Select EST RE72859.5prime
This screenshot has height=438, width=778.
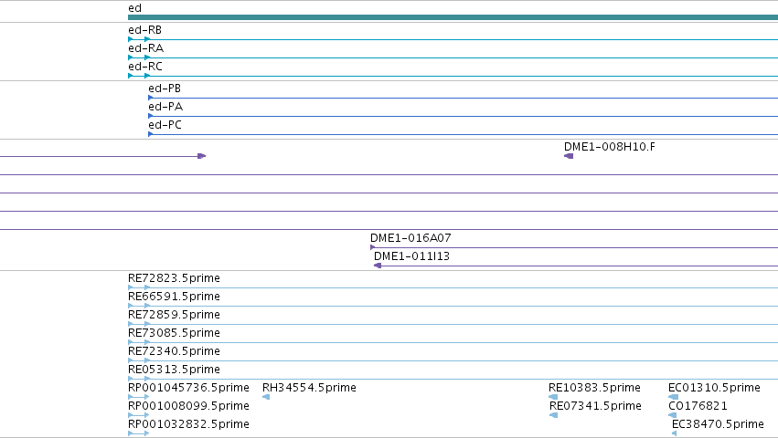coord(174,315)
